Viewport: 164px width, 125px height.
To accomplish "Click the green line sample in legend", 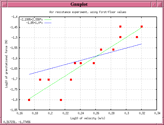I will click(x=48, y=20).
